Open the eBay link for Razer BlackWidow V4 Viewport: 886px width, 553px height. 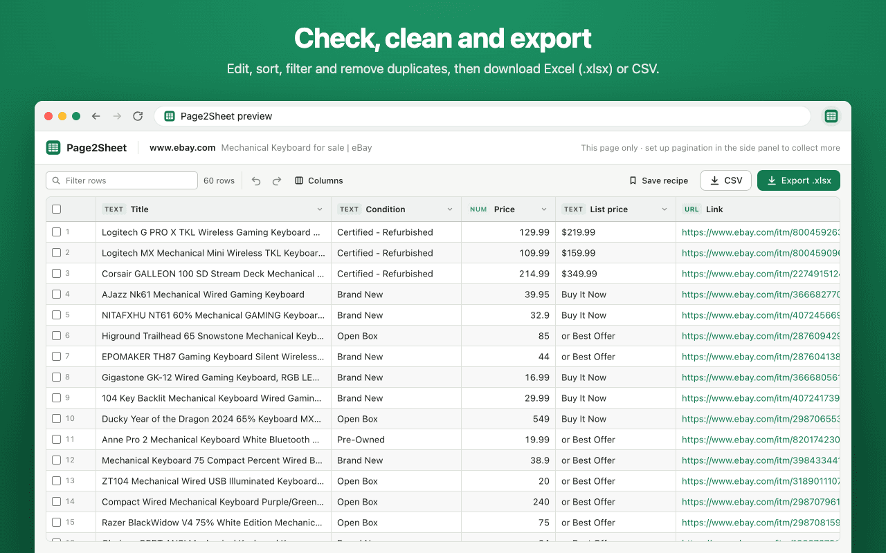(x=761, y=523)
